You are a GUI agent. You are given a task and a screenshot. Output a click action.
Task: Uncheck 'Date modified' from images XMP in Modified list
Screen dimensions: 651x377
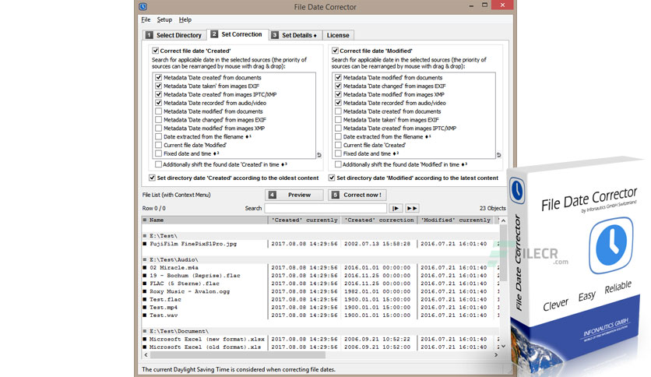click(x=338, y=94)
